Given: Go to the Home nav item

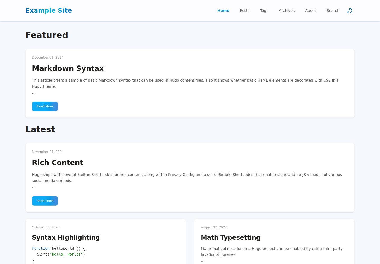Looking at the screenshot, I should (x=223, y=11).
